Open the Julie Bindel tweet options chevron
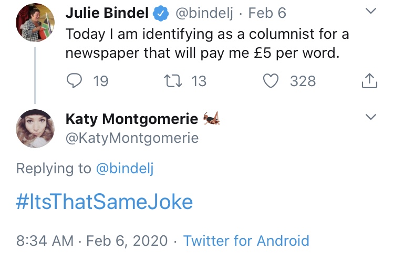Screen dimensions: 394x261 click(371, 11)
